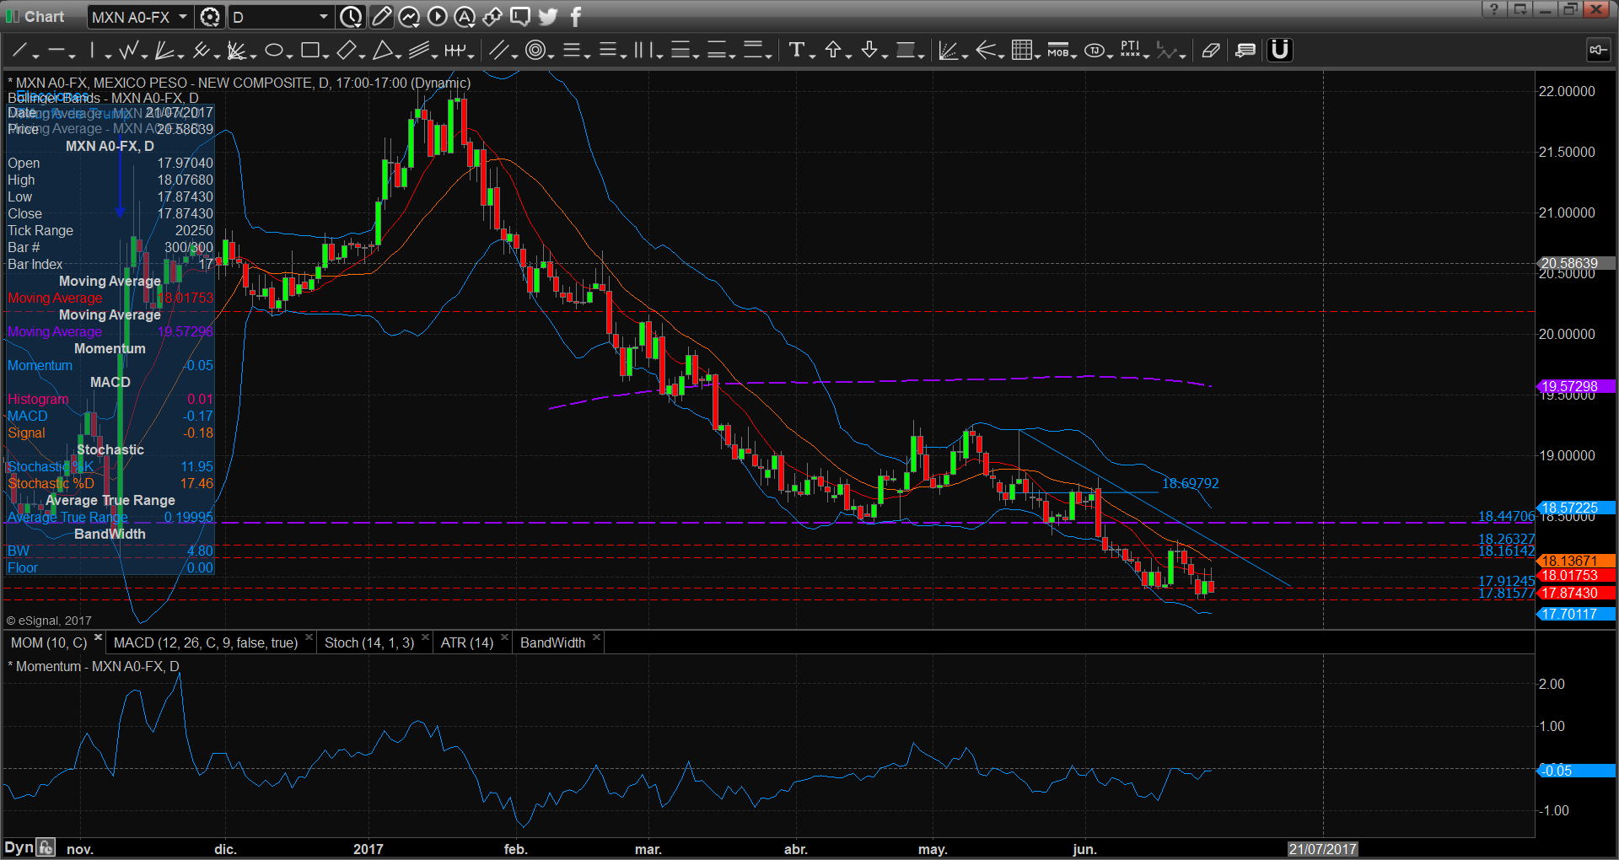
Task: Toggle the pencil drawing toolbar button
Action: click(x=381, y=17)
